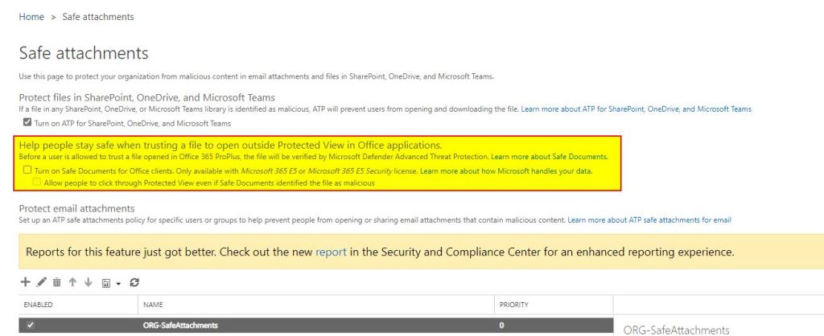Check Allow people to click through Protected View
Screen dimensions: 824x336
click(x=37, y=182)
